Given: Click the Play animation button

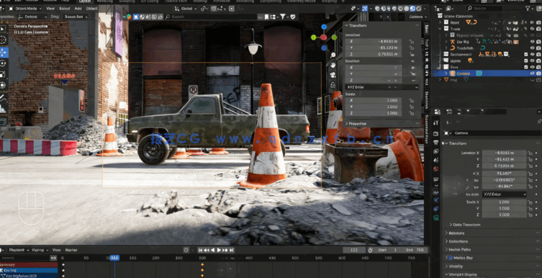Looking at the screenshot, I should [x=219, y=250].
